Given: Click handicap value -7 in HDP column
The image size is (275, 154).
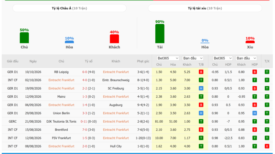Looking at the screenshot, I should [x=228, y=121].
